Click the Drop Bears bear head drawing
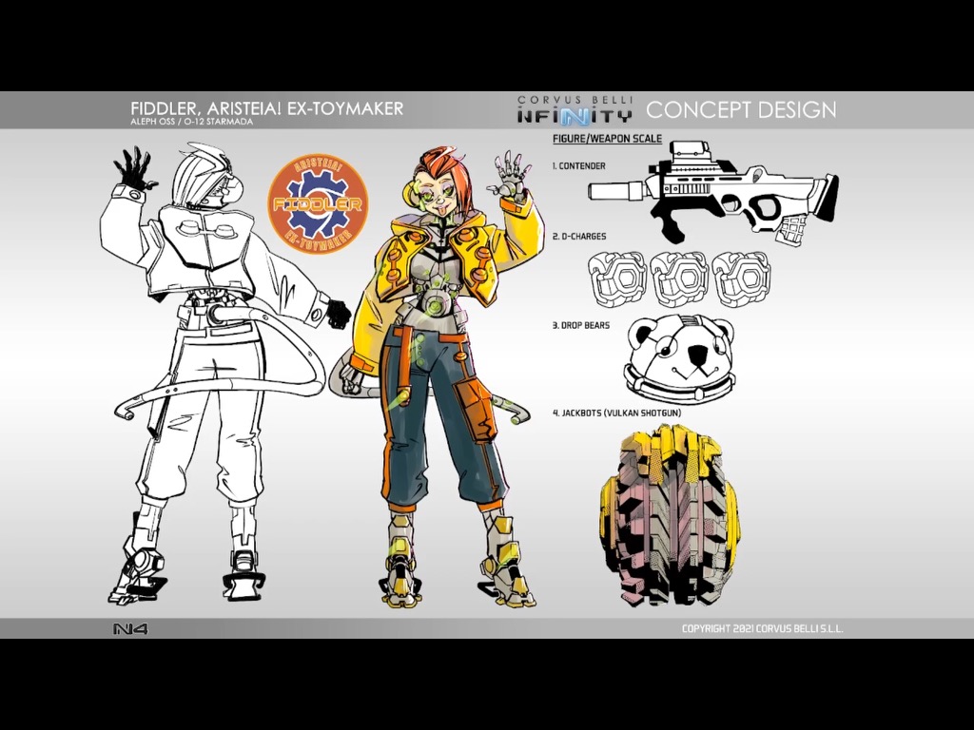The height and width of the screenshot is (730, 974). click(679, 357)
